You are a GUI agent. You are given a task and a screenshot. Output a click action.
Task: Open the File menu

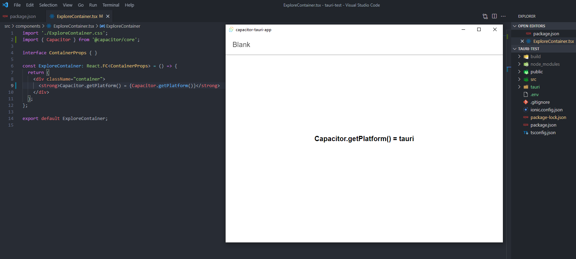click(x=17, y=5)
